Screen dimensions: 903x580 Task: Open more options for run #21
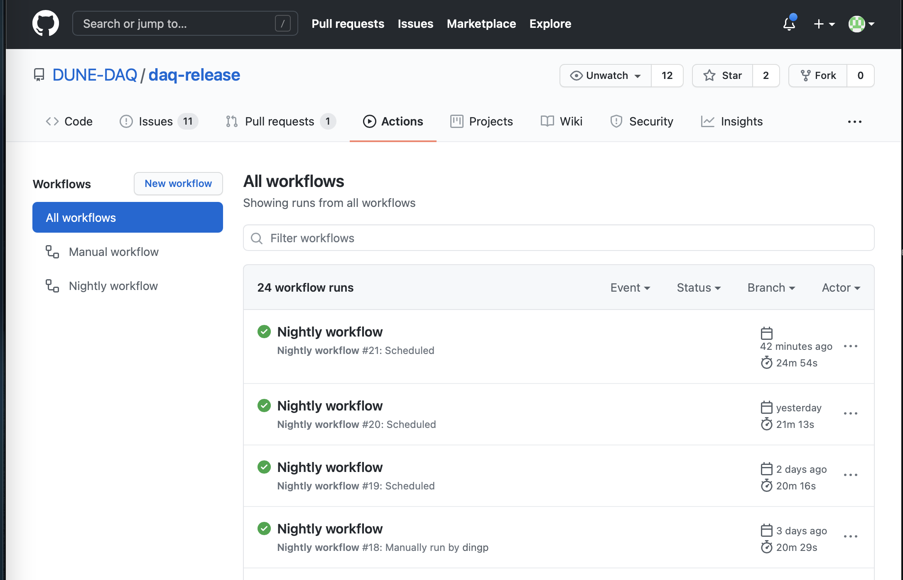point(850,346)
